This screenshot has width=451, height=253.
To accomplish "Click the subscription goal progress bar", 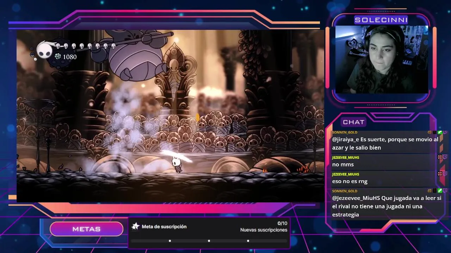I will point(209,241).
